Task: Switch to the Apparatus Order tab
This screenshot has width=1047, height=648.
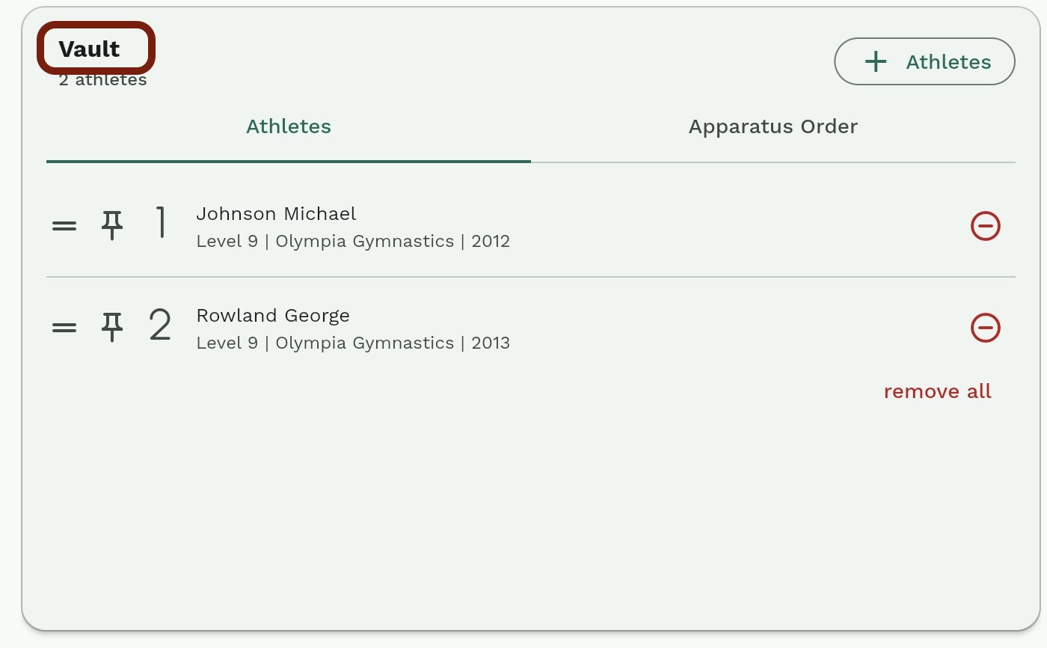Action: [x=773, y=126]
